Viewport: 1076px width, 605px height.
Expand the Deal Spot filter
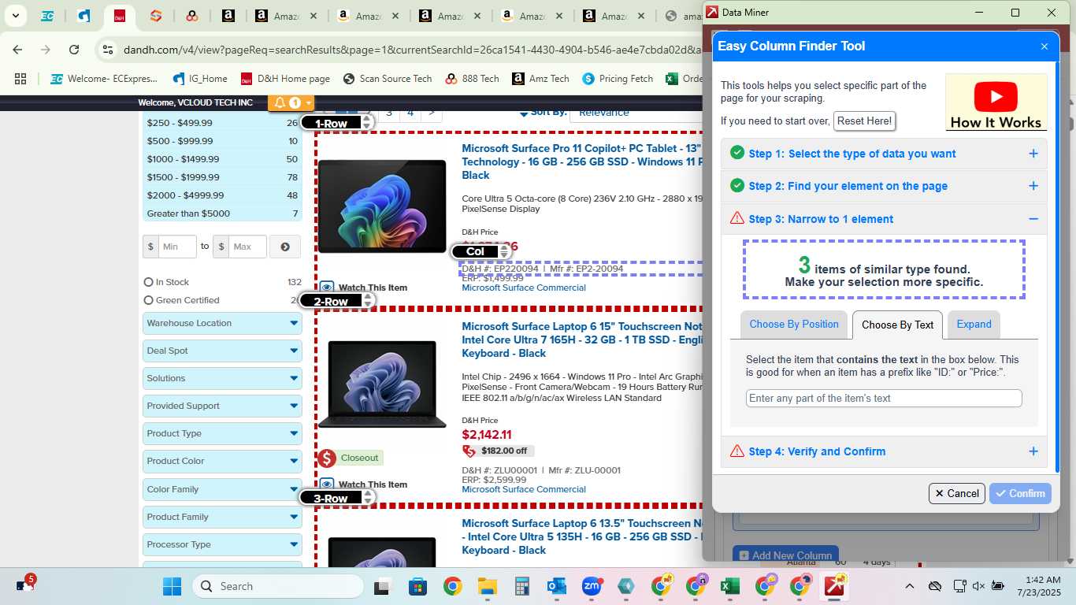coord(222,351)
